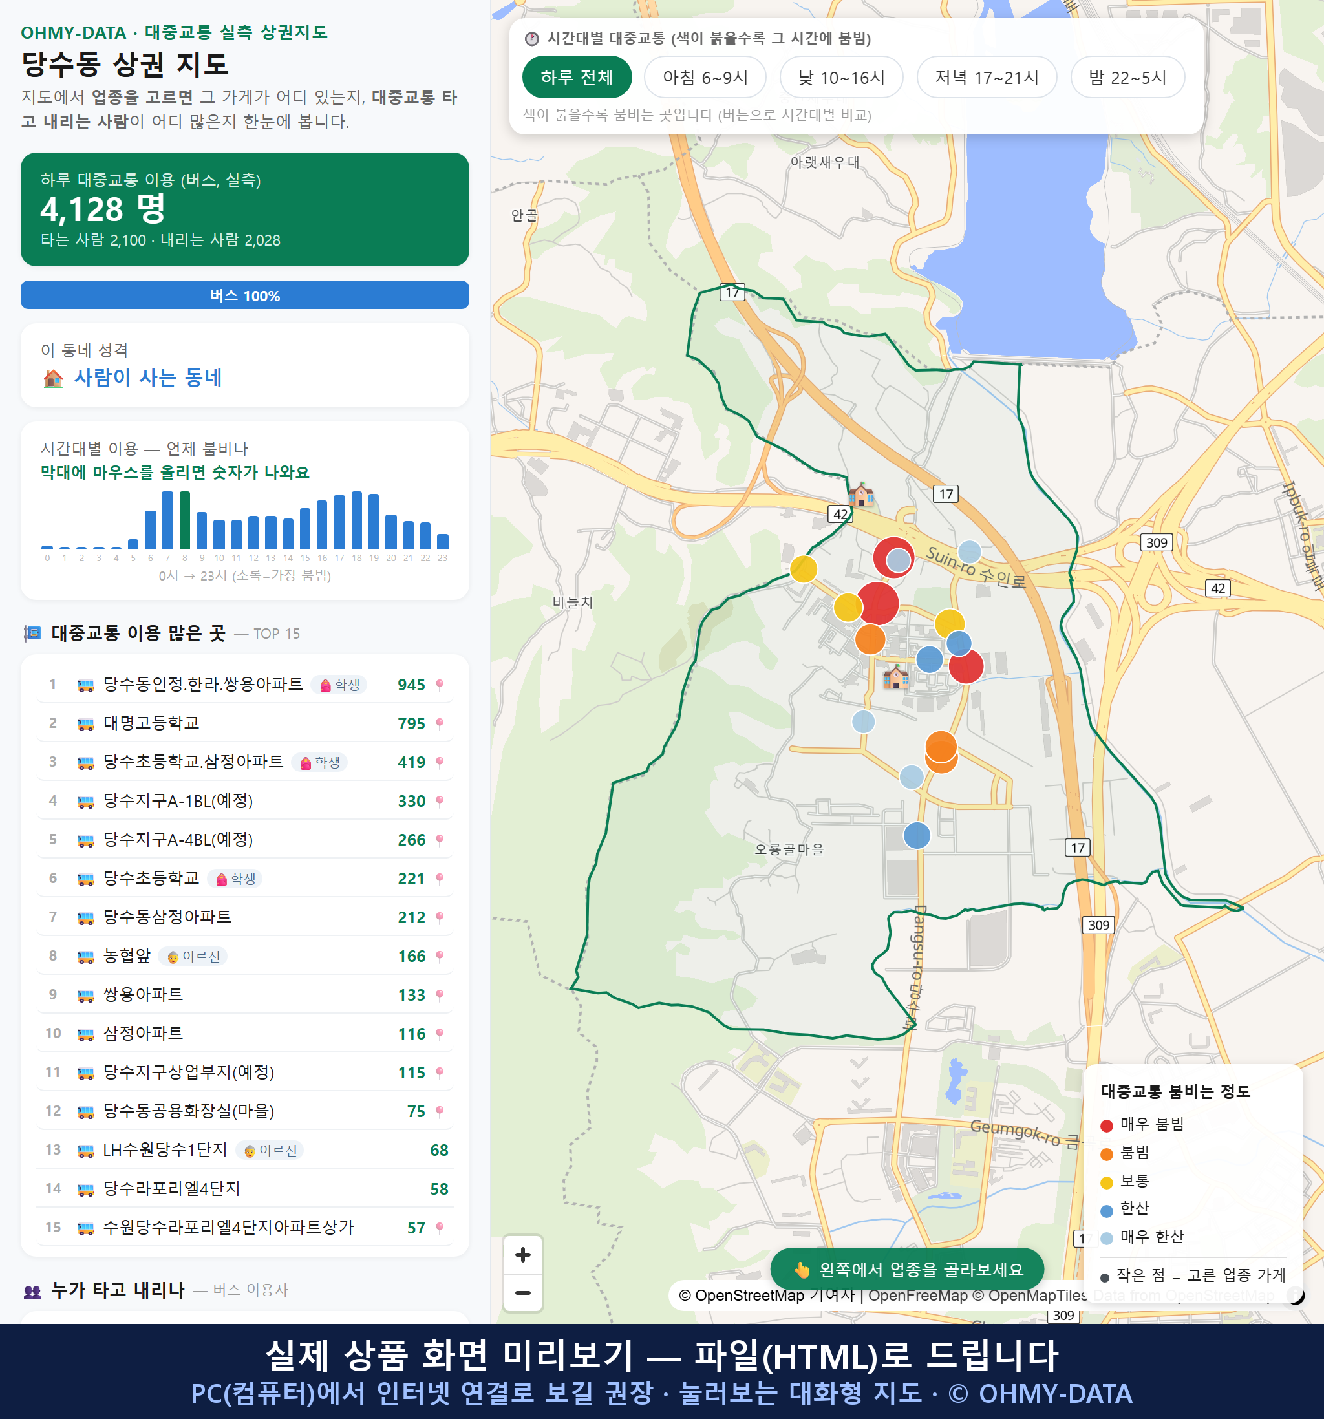The width and height of the screenshot is (1324, 1419).
Task: Select the 당수동삼정아파트 list row
Action: 245,917
